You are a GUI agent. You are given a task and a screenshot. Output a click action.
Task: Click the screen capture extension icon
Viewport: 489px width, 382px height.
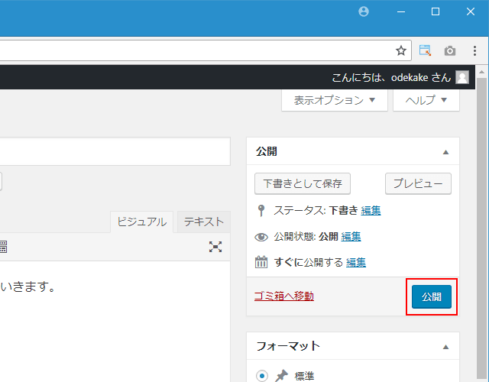(x=425, y=50)
